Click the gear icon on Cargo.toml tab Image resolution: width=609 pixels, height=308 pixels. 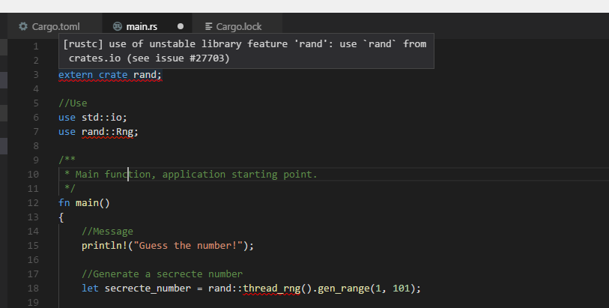[23, 26]
